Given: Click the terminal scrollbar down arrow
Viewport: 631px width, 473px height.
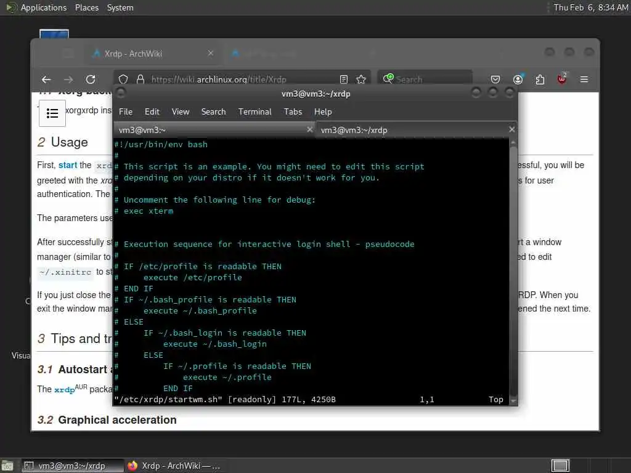Looking at the screenshot, I should pyautogui.click(x=513, y=401).
